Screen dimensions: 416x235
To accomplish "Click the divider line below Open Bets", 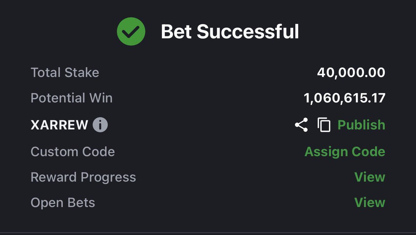I will tap(208, 233).
